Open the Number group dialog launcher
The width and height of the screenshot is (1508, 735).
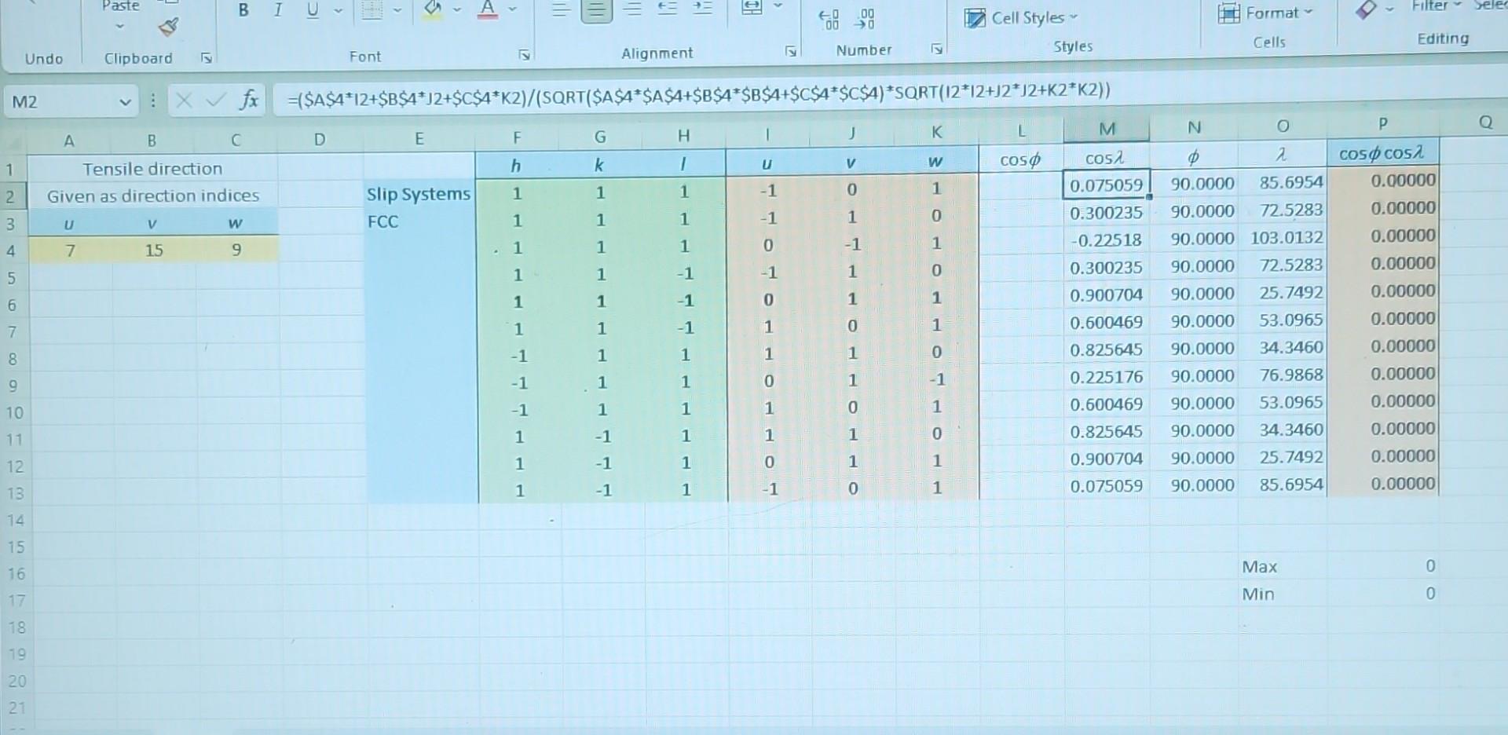click(936, 49)
